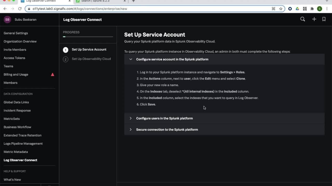Viewport: 332px width, 186px height.
Task: Select Log Observer Connect in sidebar
Action: (20, 160)
